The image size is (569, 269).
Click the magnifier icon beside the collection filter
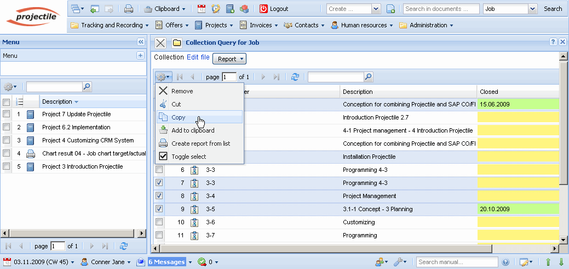(369, 77)
